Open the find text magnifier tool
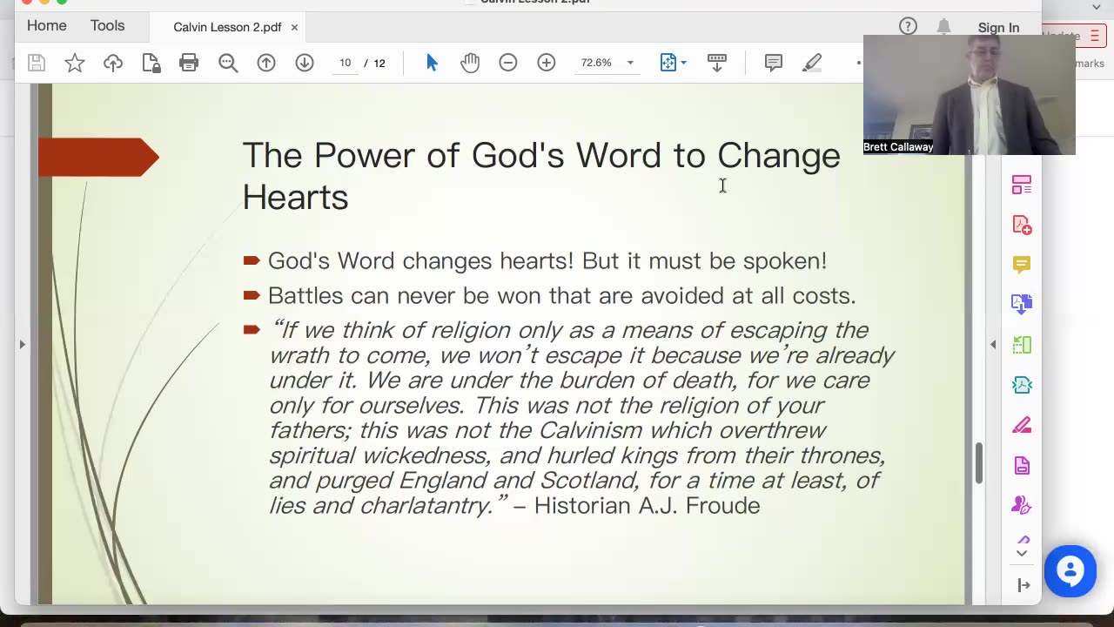Image resolution: width=1114 pixels, height=627 pixels. tap(228, 63)
